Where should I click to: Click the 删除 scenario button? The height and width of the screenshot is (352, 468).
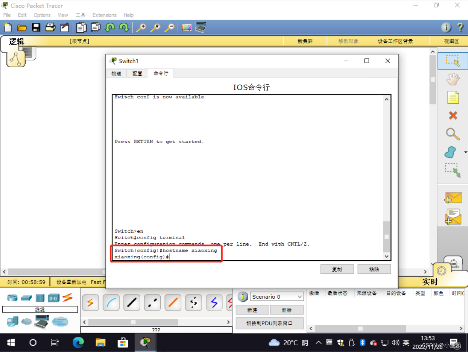tap(287, 310)
